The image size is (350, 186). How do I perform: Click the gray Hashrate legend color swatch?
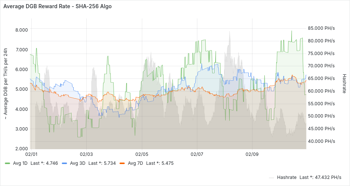[x=271, y=177]
